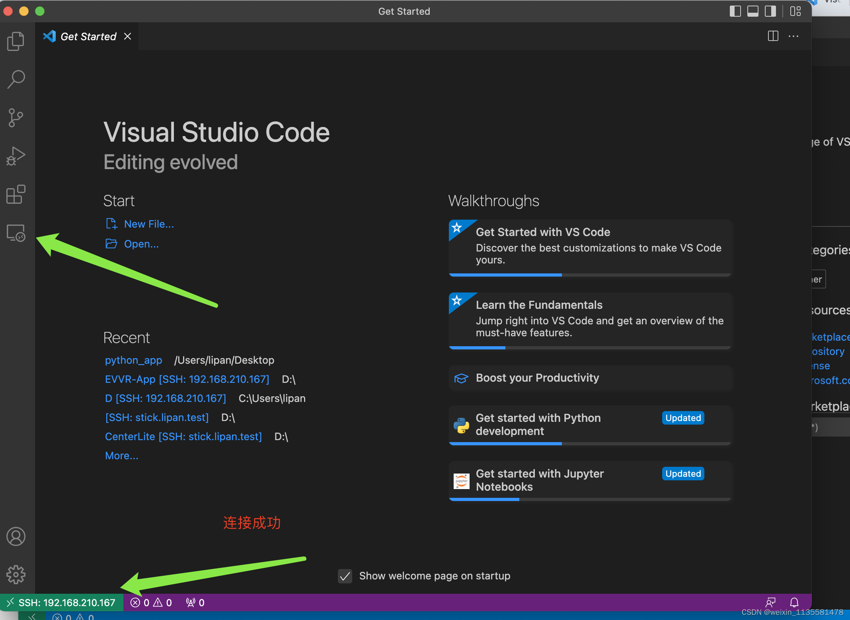Image resolution: width=850 pixels, height=620 pixels.
Task: Open the Search panel
Action: [16, 79]
